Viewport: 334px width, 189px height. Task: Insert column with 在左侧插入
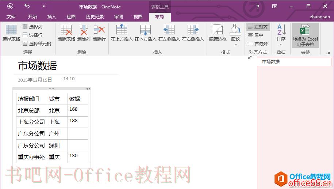(169, 33)
